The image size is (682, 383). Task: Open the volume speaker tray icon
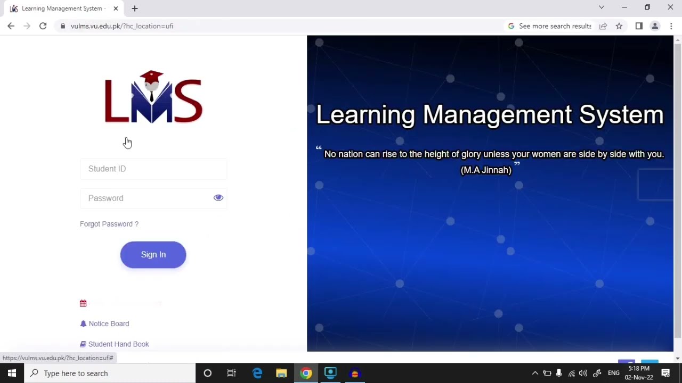pos(583,373)
